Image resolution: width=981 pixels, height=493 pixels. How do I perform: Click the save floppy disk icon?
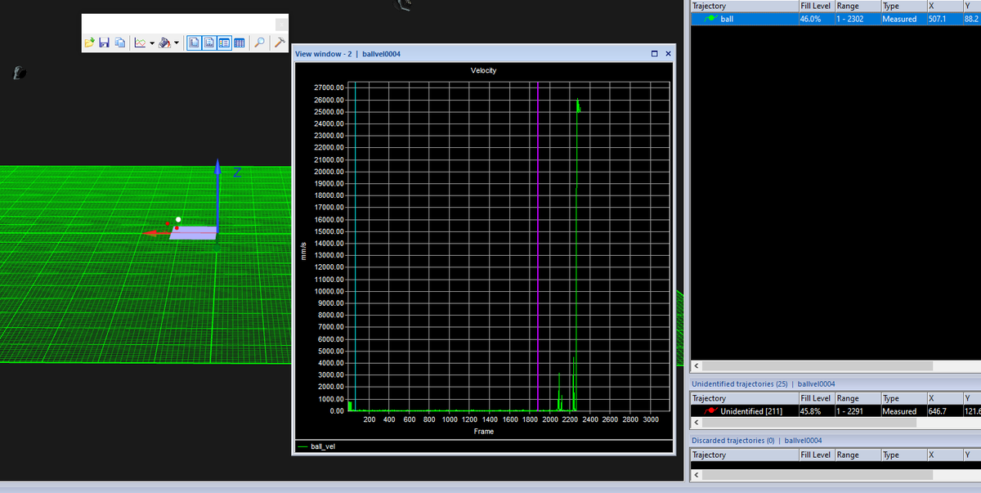click(x=104, y=43)
